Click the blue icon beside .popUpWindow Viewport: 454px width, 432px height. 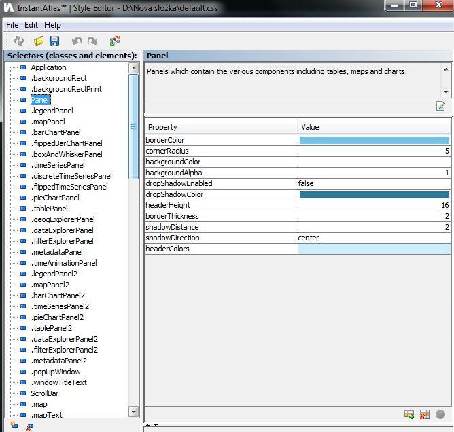(23, 372)
